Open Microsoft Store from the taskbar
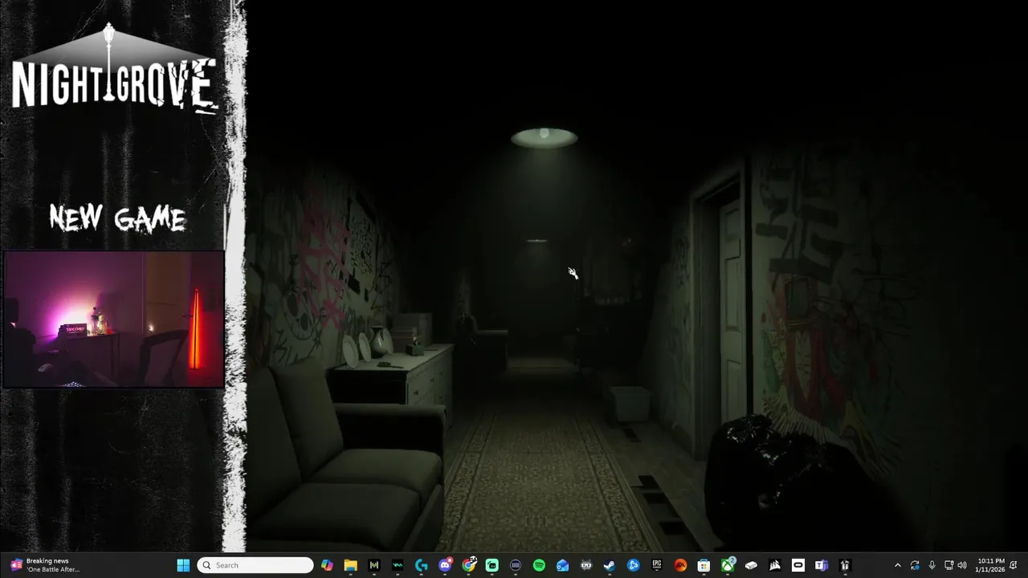 pos(704,565)
